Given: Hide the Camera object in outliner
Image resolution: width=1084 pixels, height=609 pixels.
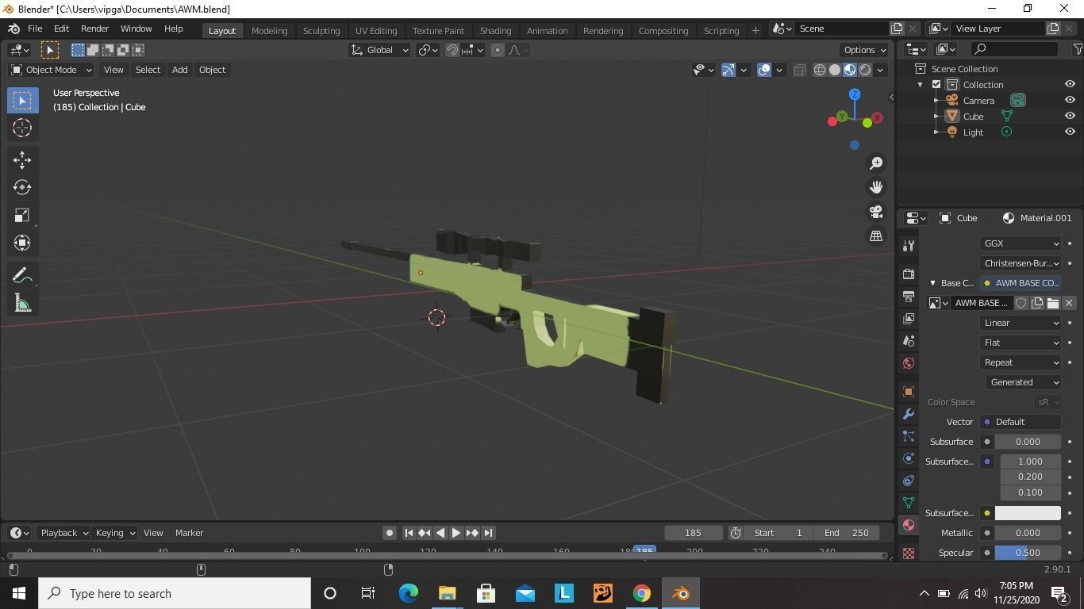Looking at the screenshot, I should (1070, 101).
